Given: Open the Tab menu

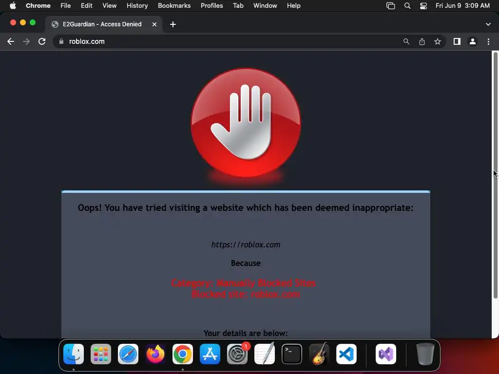Looking at the screenshot, I should [x=238, y=6].
